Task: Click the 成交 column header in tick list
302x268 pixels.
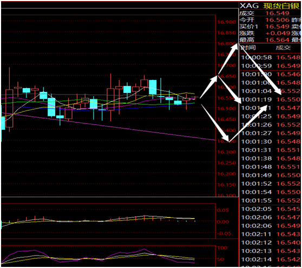Action: point(283,48)
